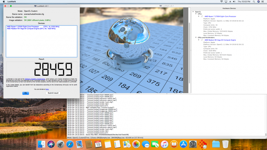The image size is (267, 150).
Task: Open App Store icon in dock
Action: (x=183, y=144)
